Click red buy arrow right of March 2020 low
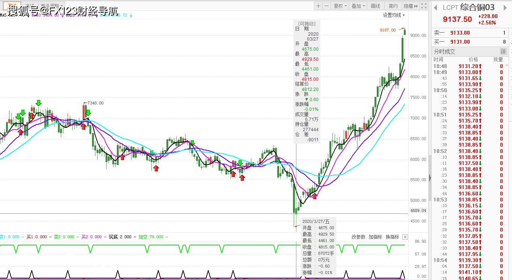512x280 pixels. pyautogui.click(x=314, y=195)
